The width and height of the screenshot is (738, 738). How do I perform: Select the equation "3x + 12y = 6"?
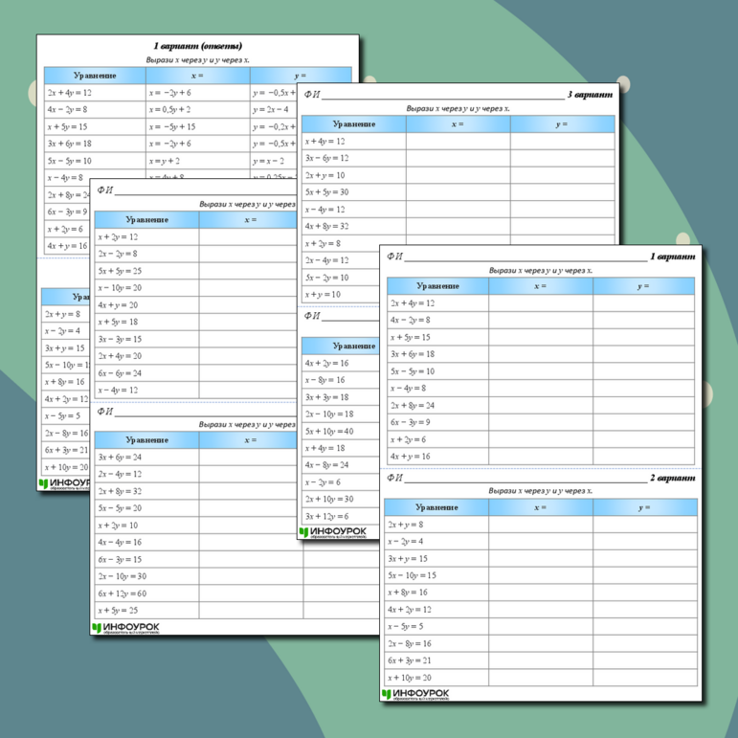[326, 516]
